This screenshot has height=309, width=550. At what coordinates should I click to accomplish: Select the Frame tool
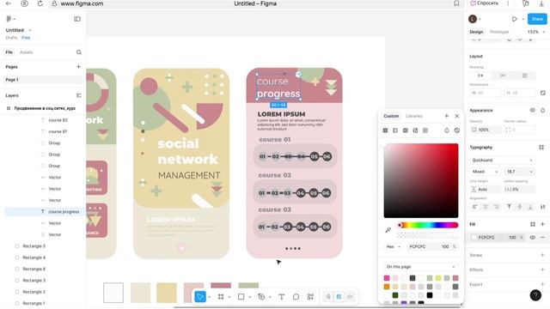coord(221,297)
